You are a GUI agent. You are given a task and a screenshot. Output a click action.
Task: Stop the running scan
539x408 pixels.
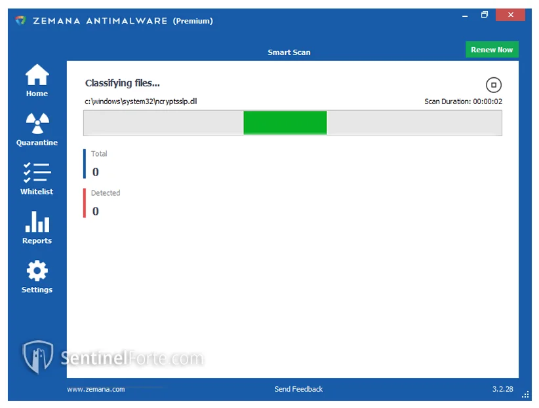pos(493,85)
